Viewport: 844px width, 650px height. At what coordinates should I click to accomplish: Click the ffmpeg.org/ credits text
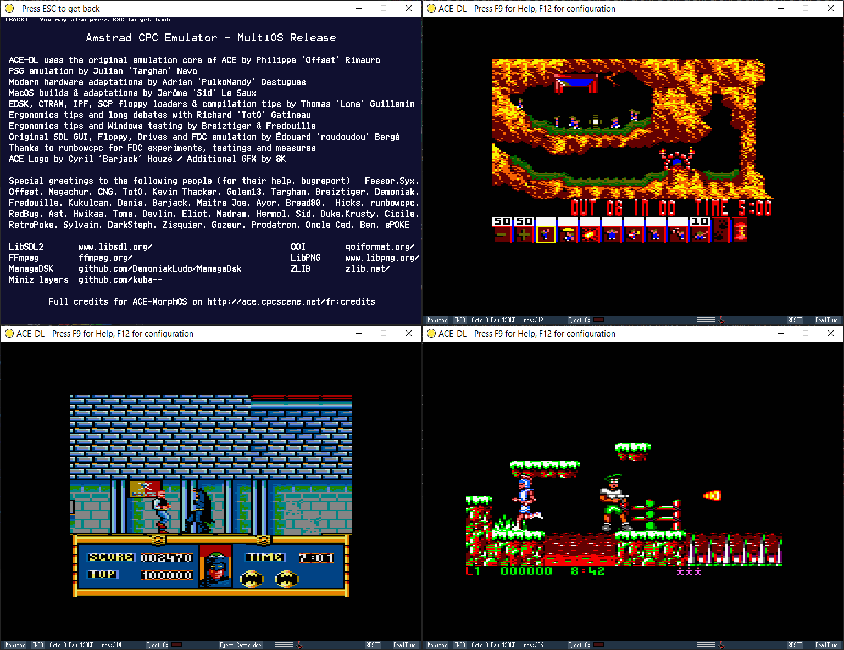[x=105, y=258]
